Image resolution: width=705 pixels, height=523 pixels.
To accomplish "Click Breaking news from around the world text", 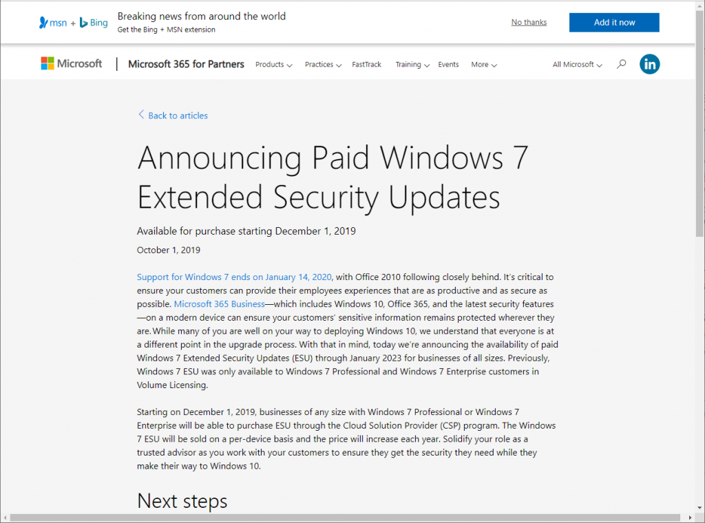I will point(202,17).
